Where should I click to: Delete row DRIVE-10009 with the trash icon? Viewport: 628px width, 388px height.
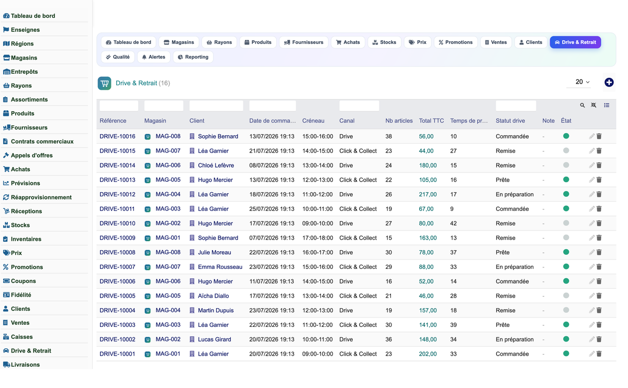point(599,238)
